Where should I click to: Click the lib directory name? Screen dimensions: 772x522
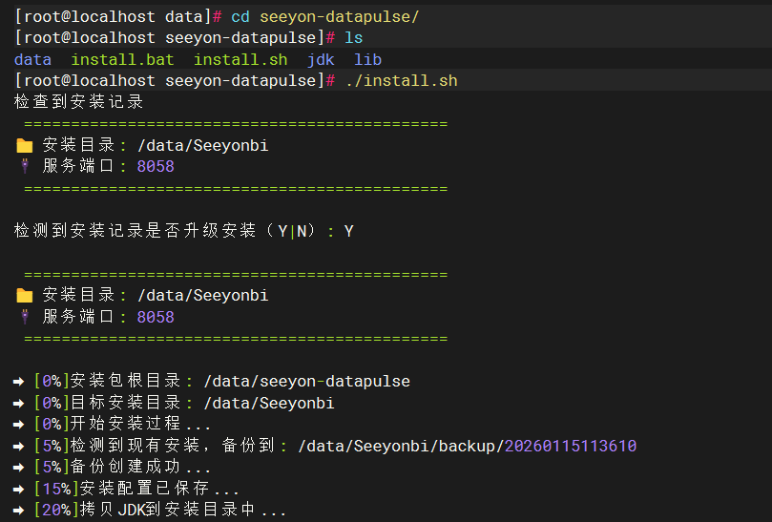click(368, 59)
